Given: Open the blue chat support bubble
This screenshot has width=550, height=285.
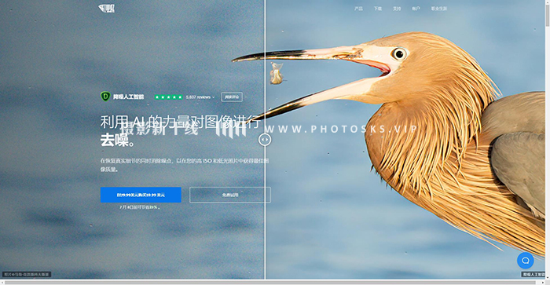Looking at the screenshot, I should point(525,261).
